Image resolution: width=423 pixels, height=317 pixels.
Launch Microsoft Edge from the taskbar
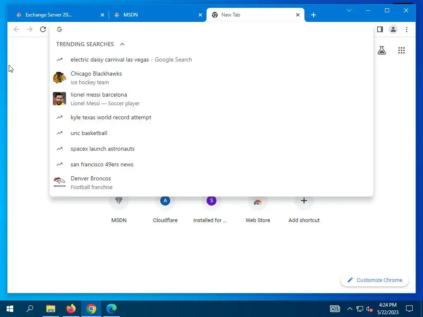(112, 309)
